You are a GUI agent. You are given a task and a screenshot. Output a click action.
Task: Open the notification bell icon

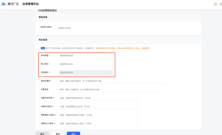[221, 4]
